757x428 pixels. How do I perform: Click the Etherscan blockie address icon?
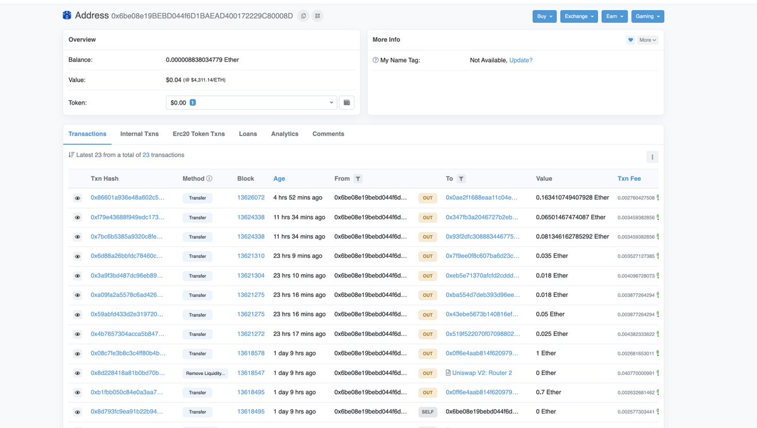[x=67, y=15]
